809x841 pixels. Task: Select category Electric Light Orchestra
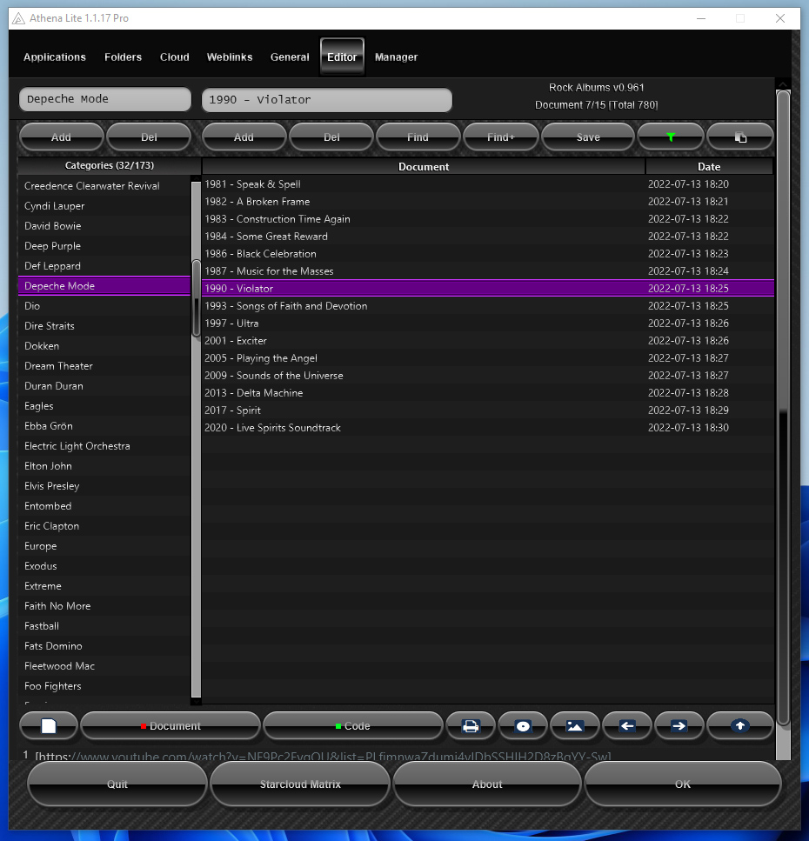(104, 445)
